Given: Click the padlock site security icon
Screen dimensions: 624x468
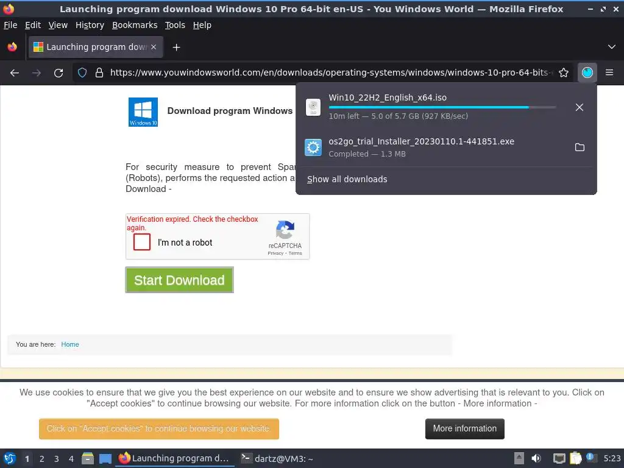Looking at the screenshot, I should (99, 73).
